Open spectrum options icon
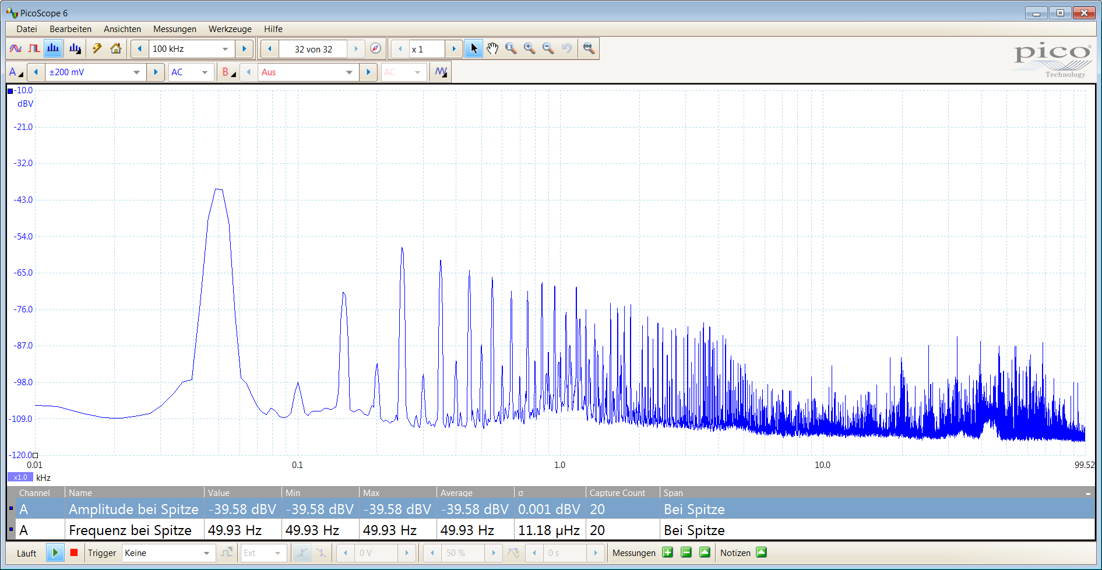The height and width of the screenshot is (570, 1102). (75, 48)
